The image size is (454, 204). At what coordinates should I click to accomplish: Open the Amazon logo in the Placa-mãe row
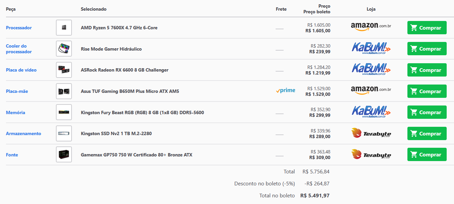[x=371, y=90]
